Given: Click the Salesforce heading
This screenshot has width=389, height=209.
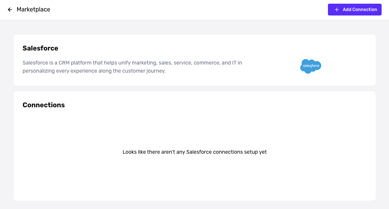Looking at the screenshot, I should tap(40, 48).
